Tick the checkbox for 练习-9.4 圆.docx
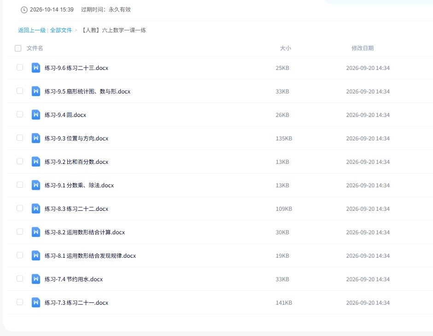The width and height of the screenshot is (433, 336). pos(20,114)
